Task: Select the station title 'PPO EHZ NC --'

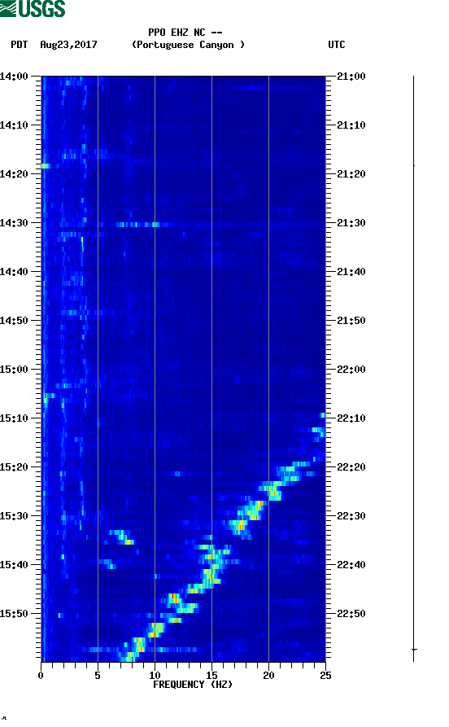Action: pyautogui.click(x=185, y=33)
